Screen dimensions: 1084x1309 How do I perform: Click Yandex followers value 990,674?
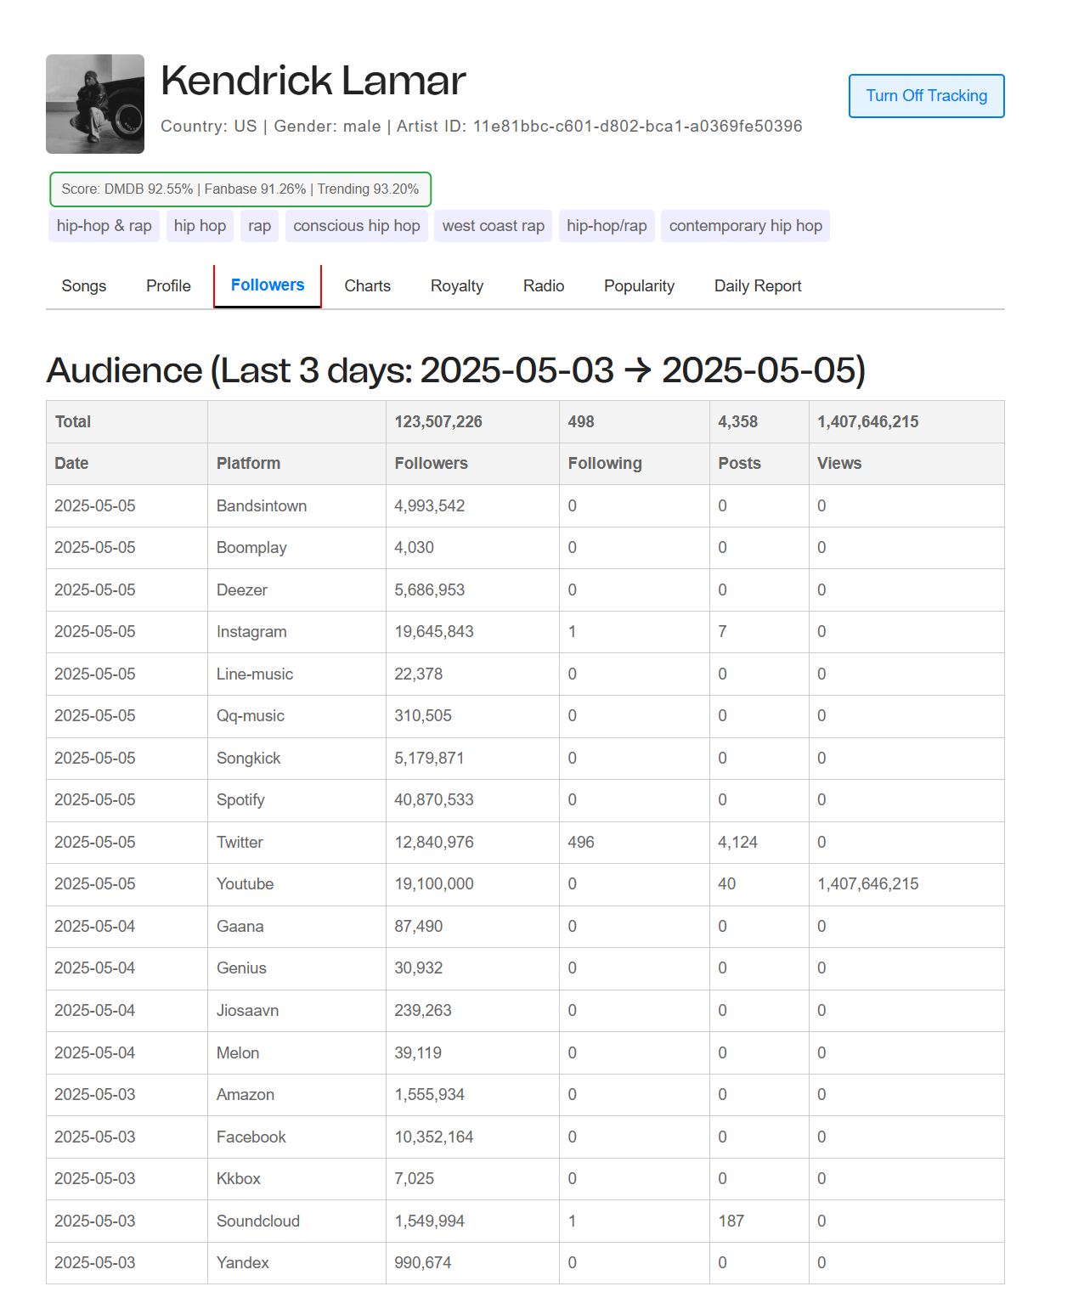pyautogui.click(x=423, y=1263)
